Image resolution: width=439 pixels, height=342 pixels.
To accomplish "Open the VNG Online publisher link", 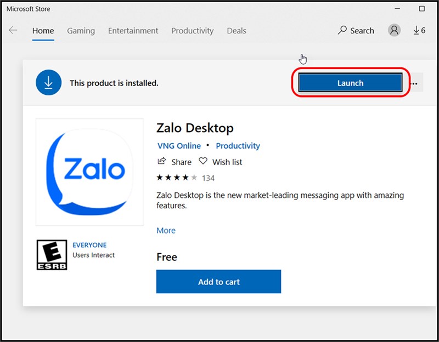I will pos(178,146).
